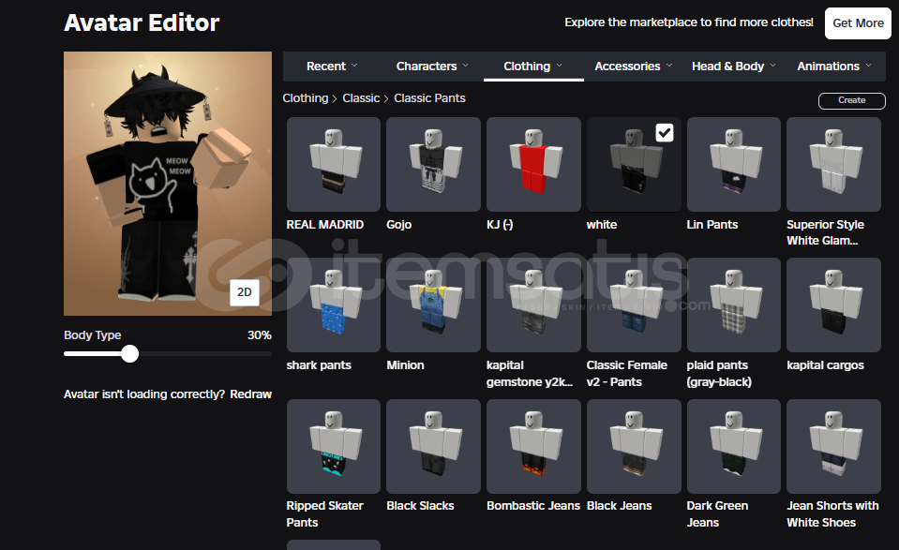899x550 pixels.
Task: Select the plaid pants (gray-black) thumbnail
Action: tap(733, 305)
